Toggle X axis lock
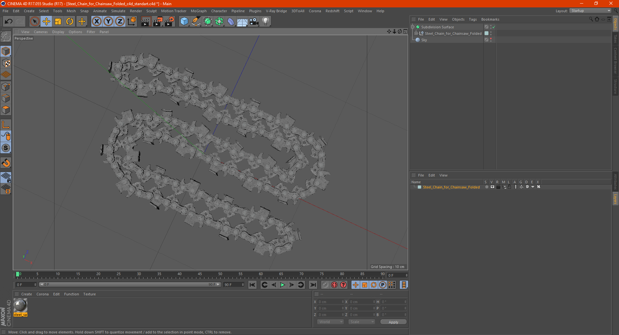 coord(96,22)
